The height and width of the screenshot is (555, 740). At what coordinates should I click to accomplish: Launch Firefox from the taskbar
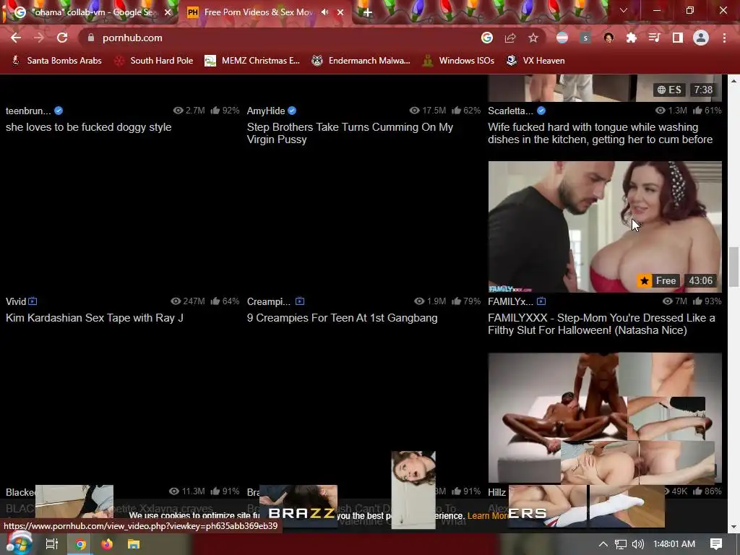coord(107,544)
